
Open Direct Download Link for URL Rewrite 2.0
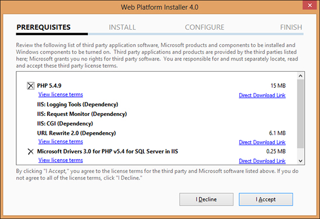(x=262, y=142)
